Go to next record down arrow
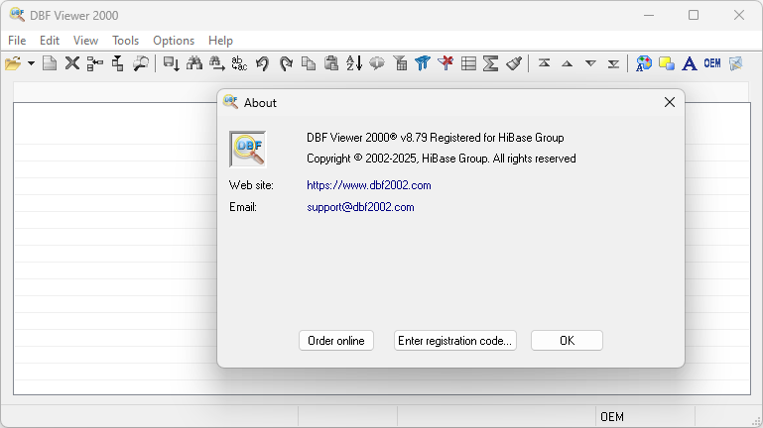763x428 pixels. pyautogui.click(x=590, y=63)
